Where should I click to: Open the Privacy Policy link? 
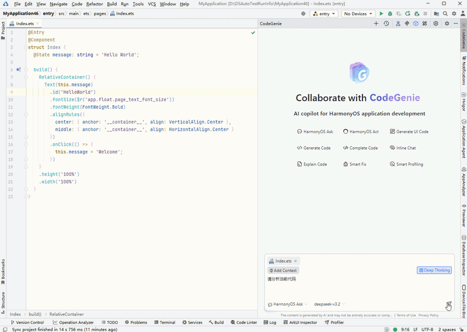tap(428, 315)
